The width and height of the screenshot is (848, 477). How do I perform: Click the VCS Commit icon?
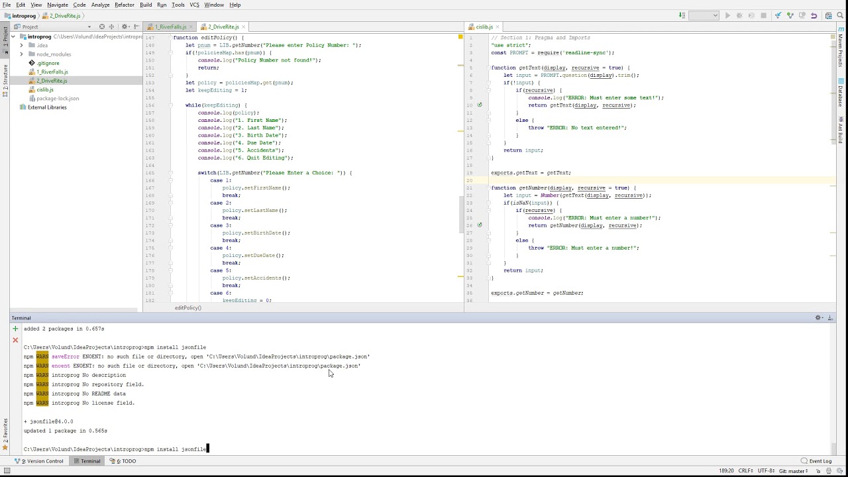(x=790, y=15)
